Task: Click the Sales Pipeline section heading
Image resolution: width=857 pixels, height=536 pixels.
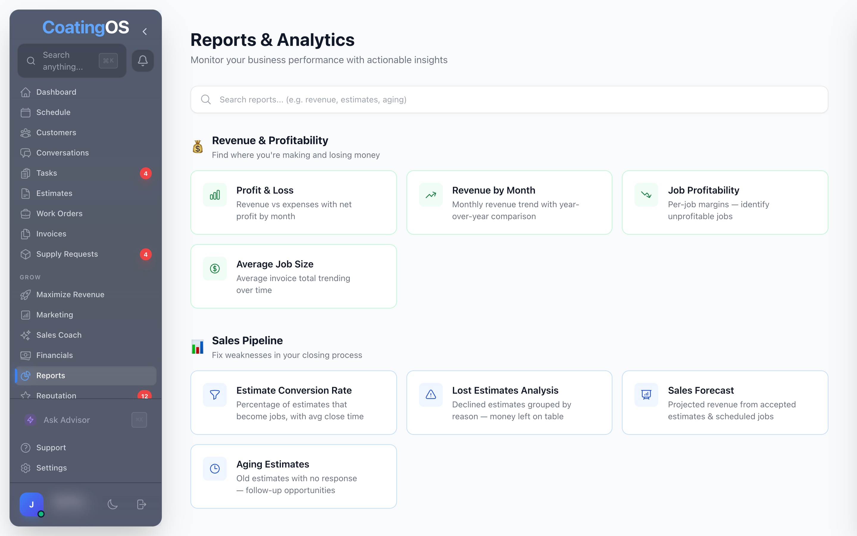Action: click(x=247, y=341)
